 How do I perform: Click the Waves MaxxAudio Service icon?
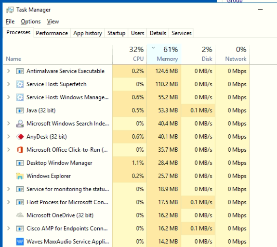(20, 242)
